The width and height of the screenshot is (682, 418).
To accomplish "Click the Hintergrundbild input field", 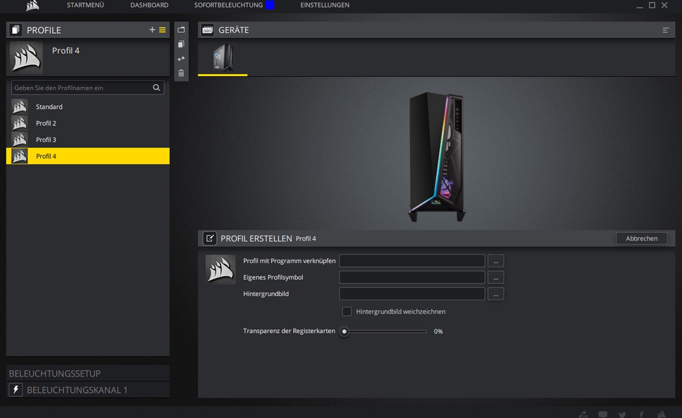I will 412,294.
